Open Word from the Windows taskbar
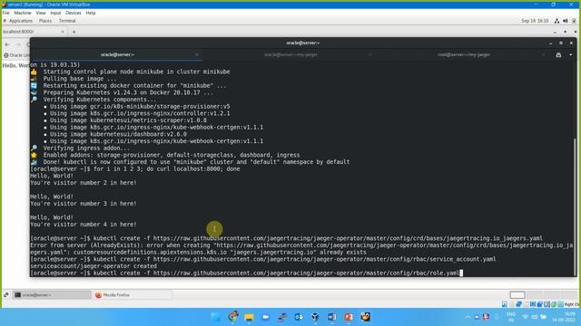This screenshot has width=581, height=326. (x=332, y=317)
